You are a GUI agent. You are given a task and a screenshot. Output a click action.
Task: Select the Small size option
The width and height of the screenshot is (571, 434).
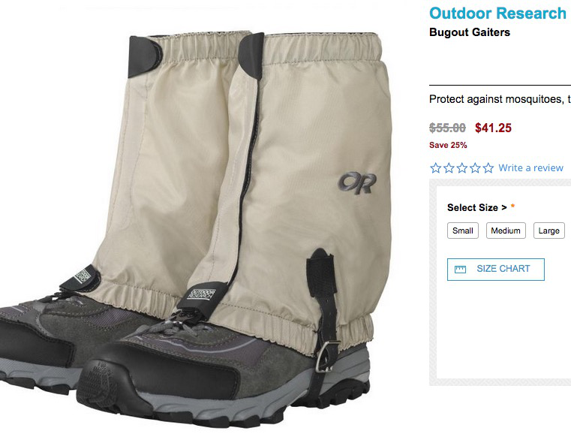click(463, 231)
